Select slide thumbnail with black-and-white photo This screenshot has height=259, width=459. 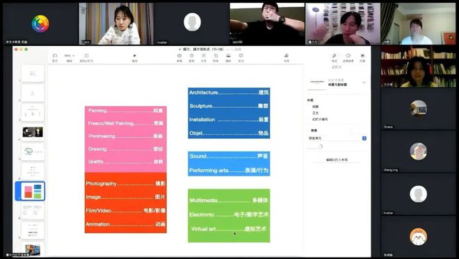(33, 132)
